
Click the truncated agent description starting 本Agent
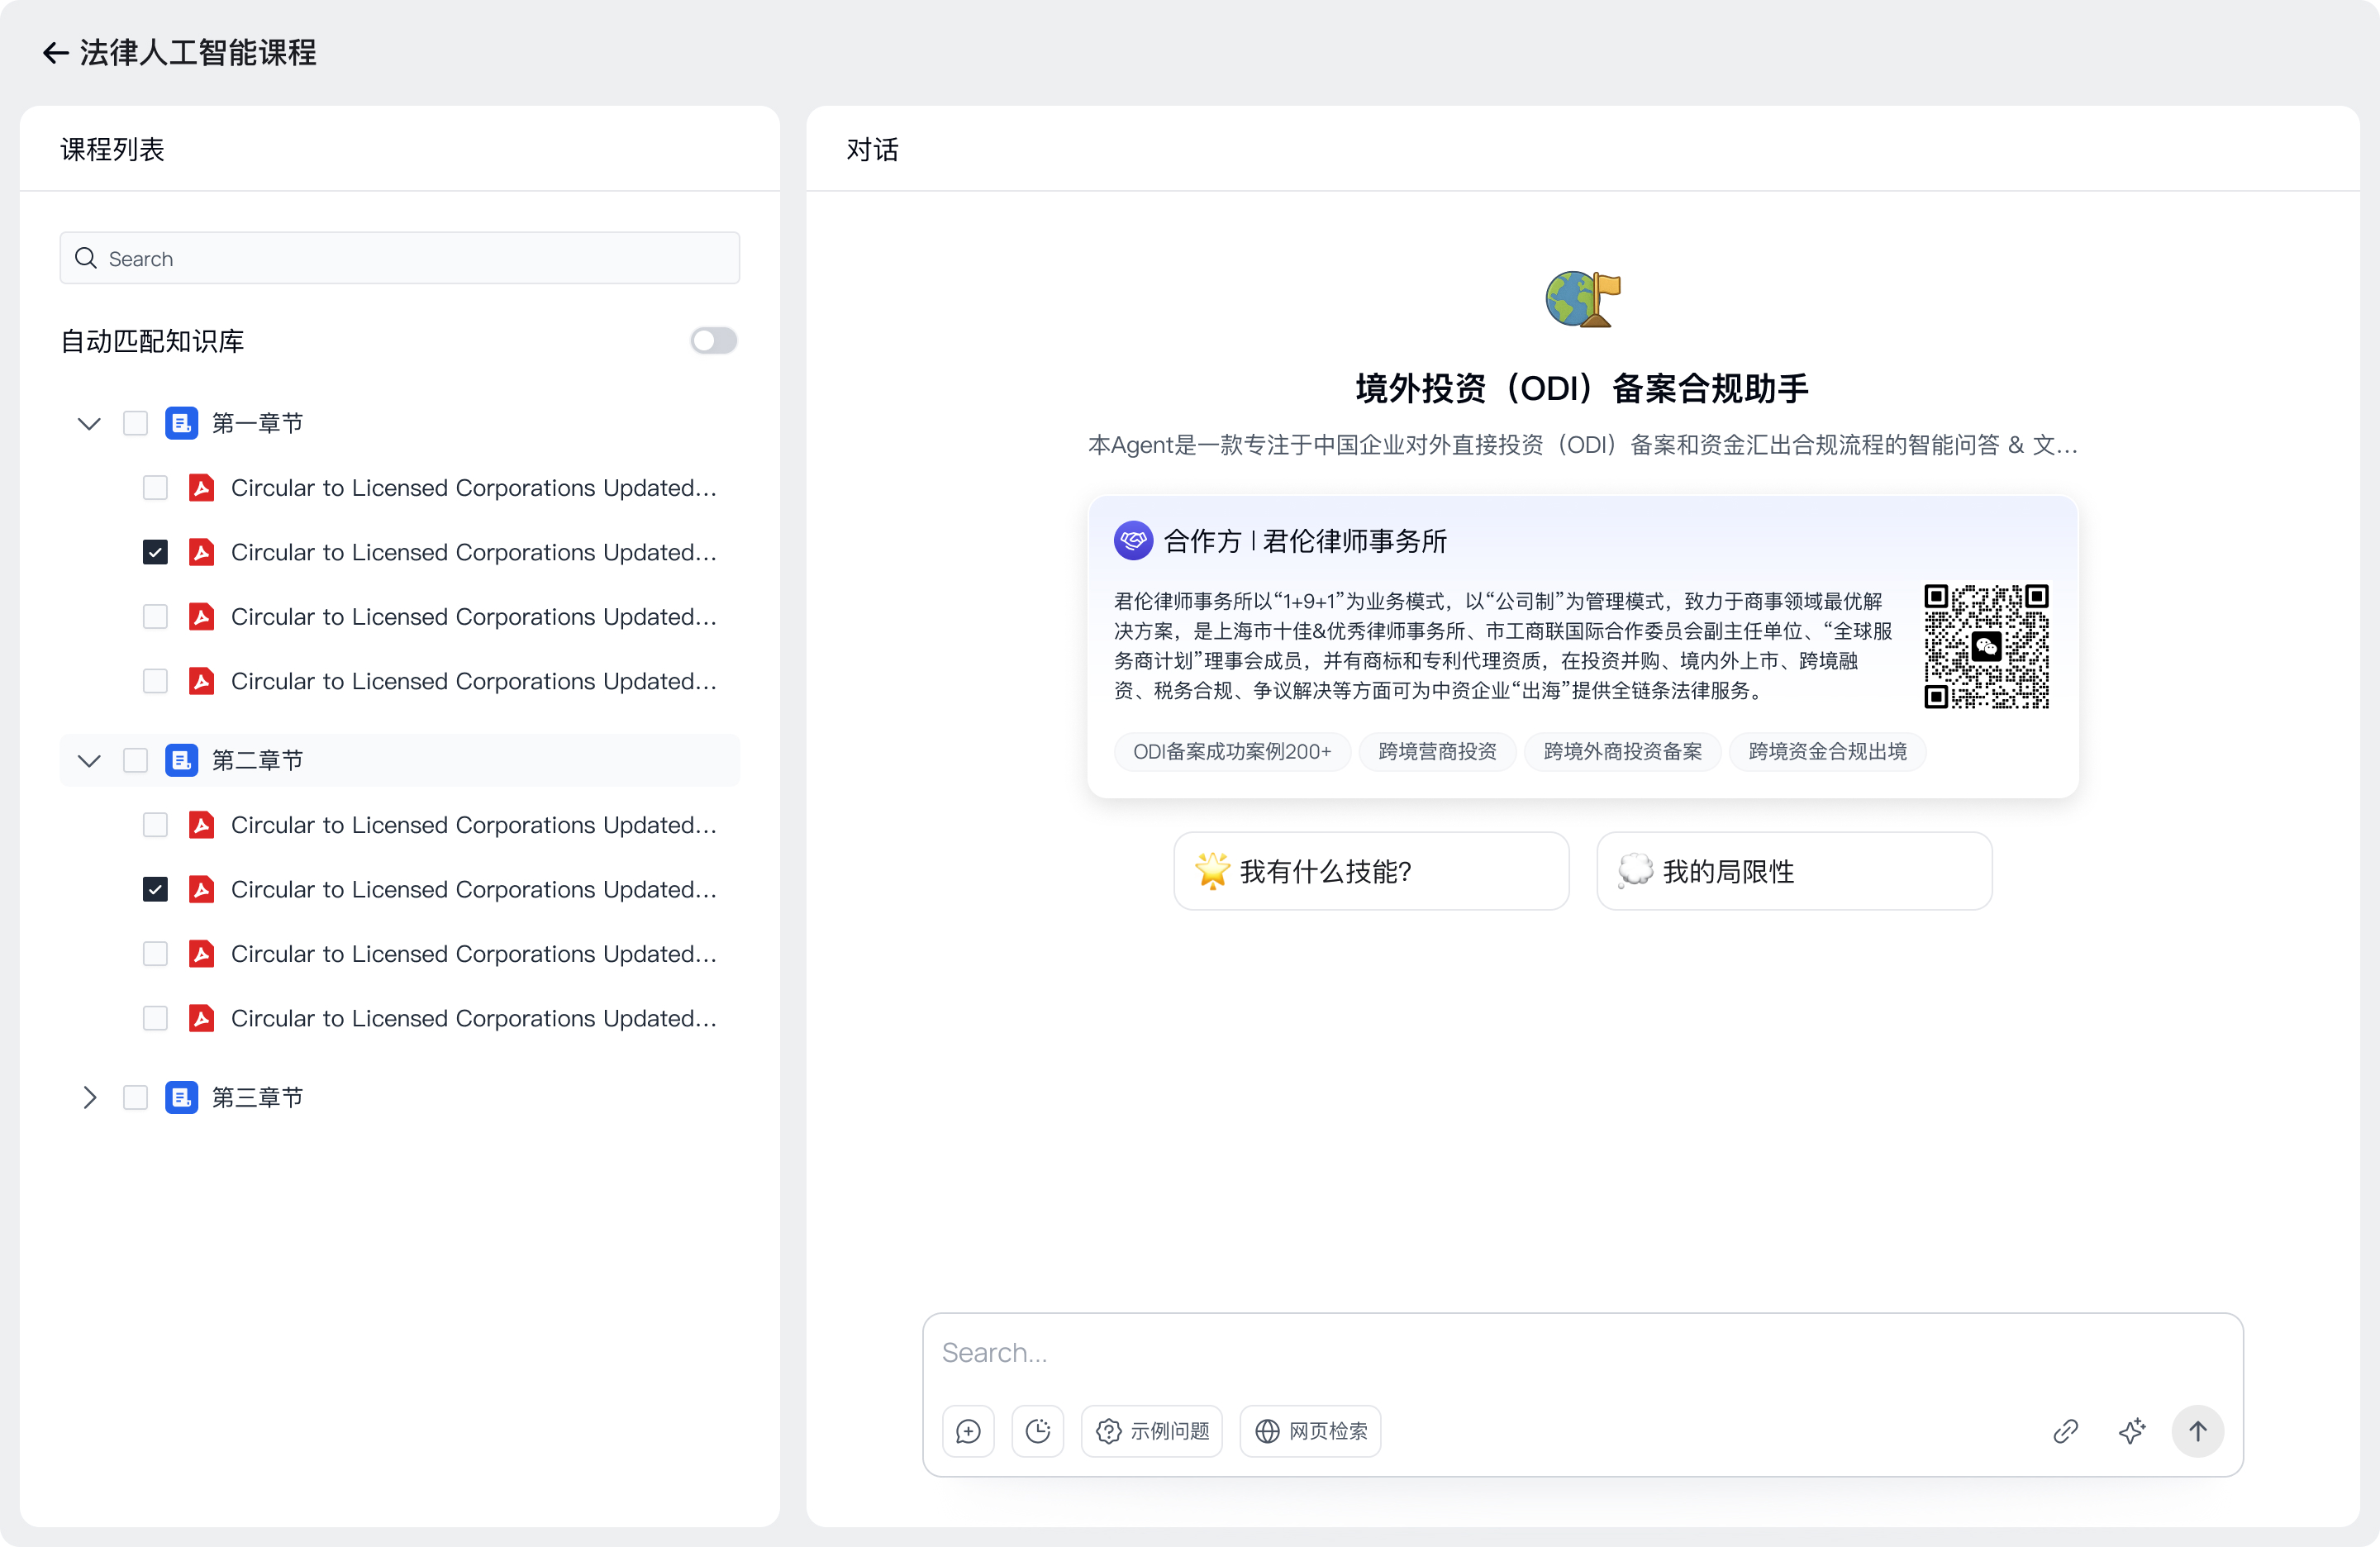[1583, 445]
